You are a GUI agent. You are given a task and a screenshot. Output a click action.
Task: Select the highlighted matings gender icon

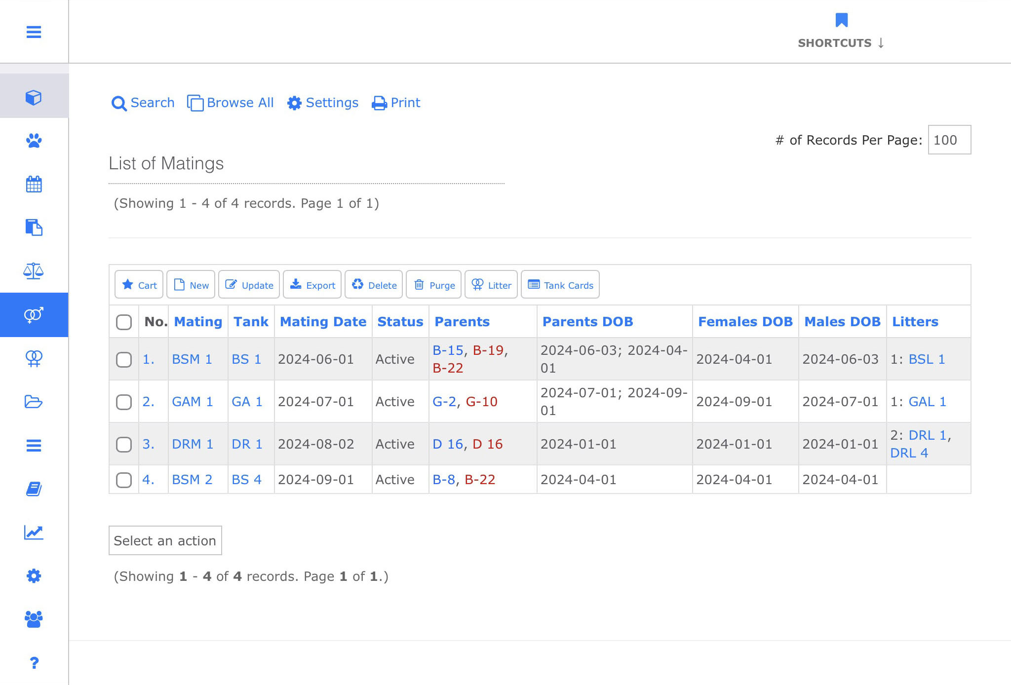point(34,314)
